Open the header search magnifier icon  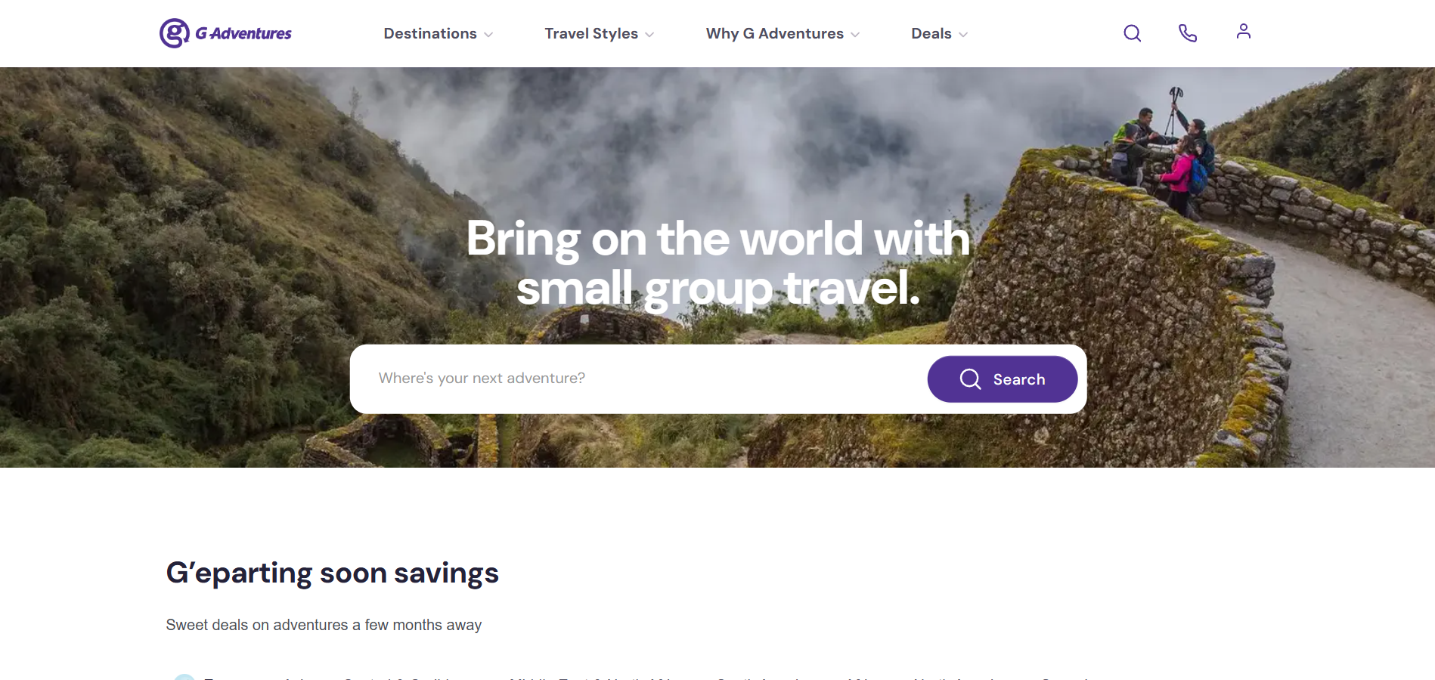1132,33
